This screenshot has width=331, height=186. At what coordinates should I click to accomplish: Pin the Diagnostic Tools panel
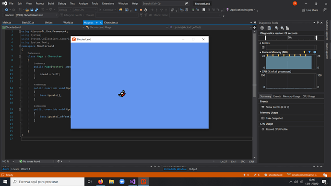point(318,23)
